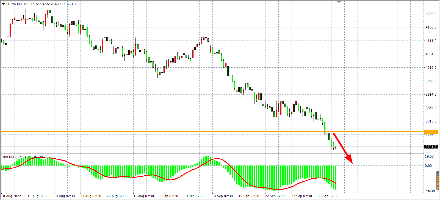Click the 10 Aug 2022 date label
440x200 pixels.
11,196
